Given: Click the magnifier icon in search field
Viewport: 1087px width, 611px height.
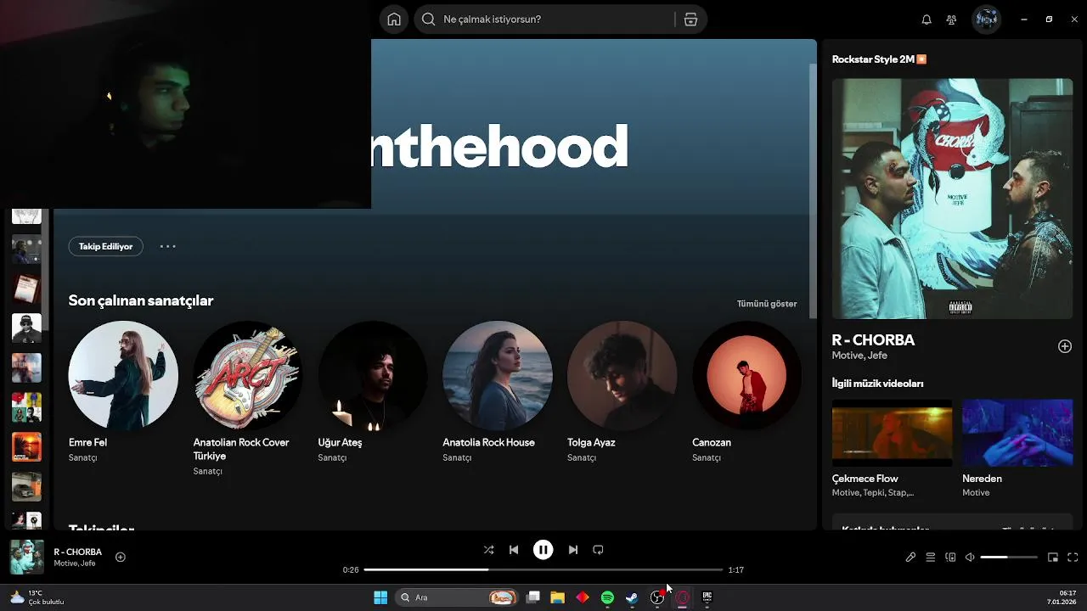Looking at the screenshot, I should (429, 20).
